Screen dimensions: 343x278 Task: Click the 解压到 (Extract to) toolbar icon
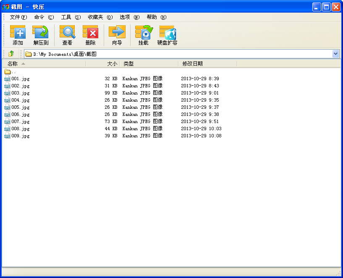pyautogui.click(x=41, y=33)
